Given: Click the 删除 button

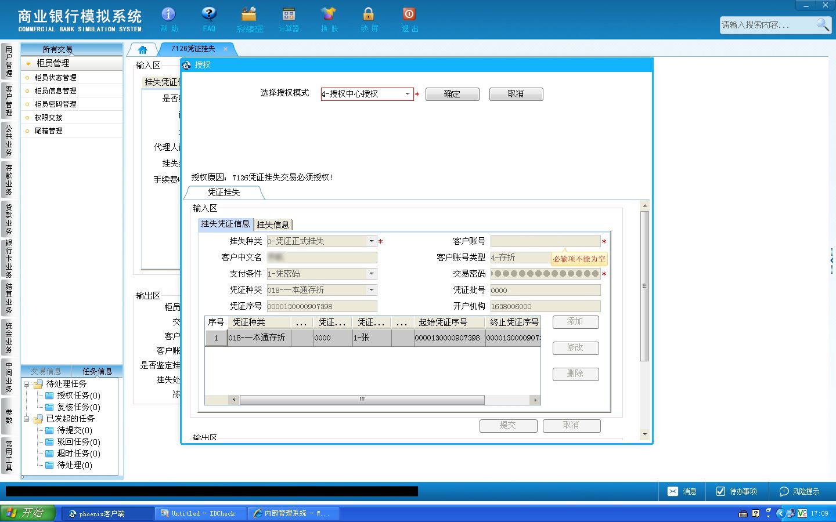Looking at the screenshot, I should (575, 374).
